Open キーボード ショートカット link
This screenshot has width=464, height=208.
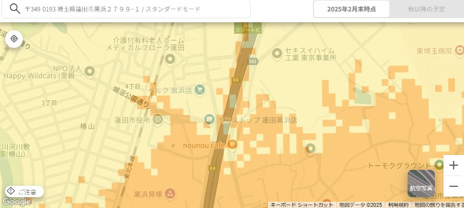click(x=302, y=205)
